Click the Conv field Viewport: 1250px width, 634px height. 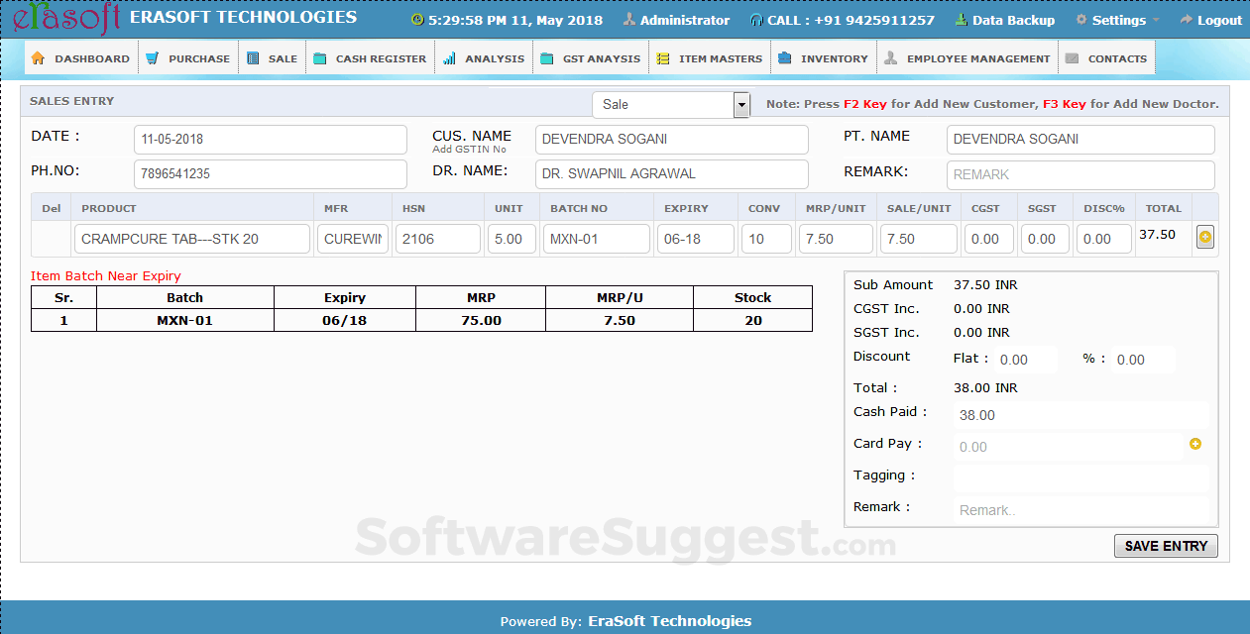[766, 239]
